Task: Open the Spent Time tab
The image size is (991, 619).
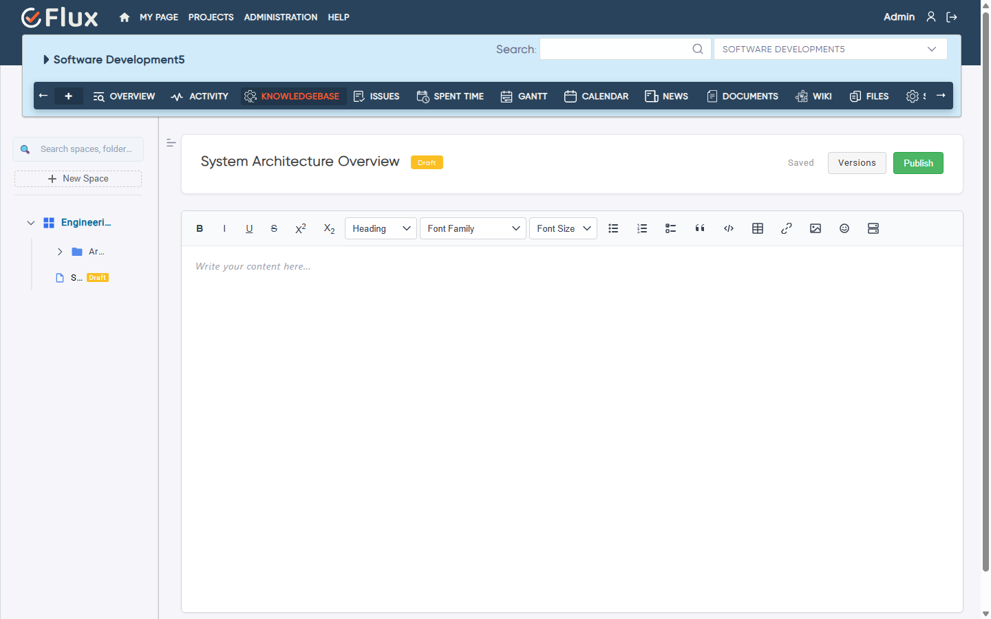Action: pos(450,96)
